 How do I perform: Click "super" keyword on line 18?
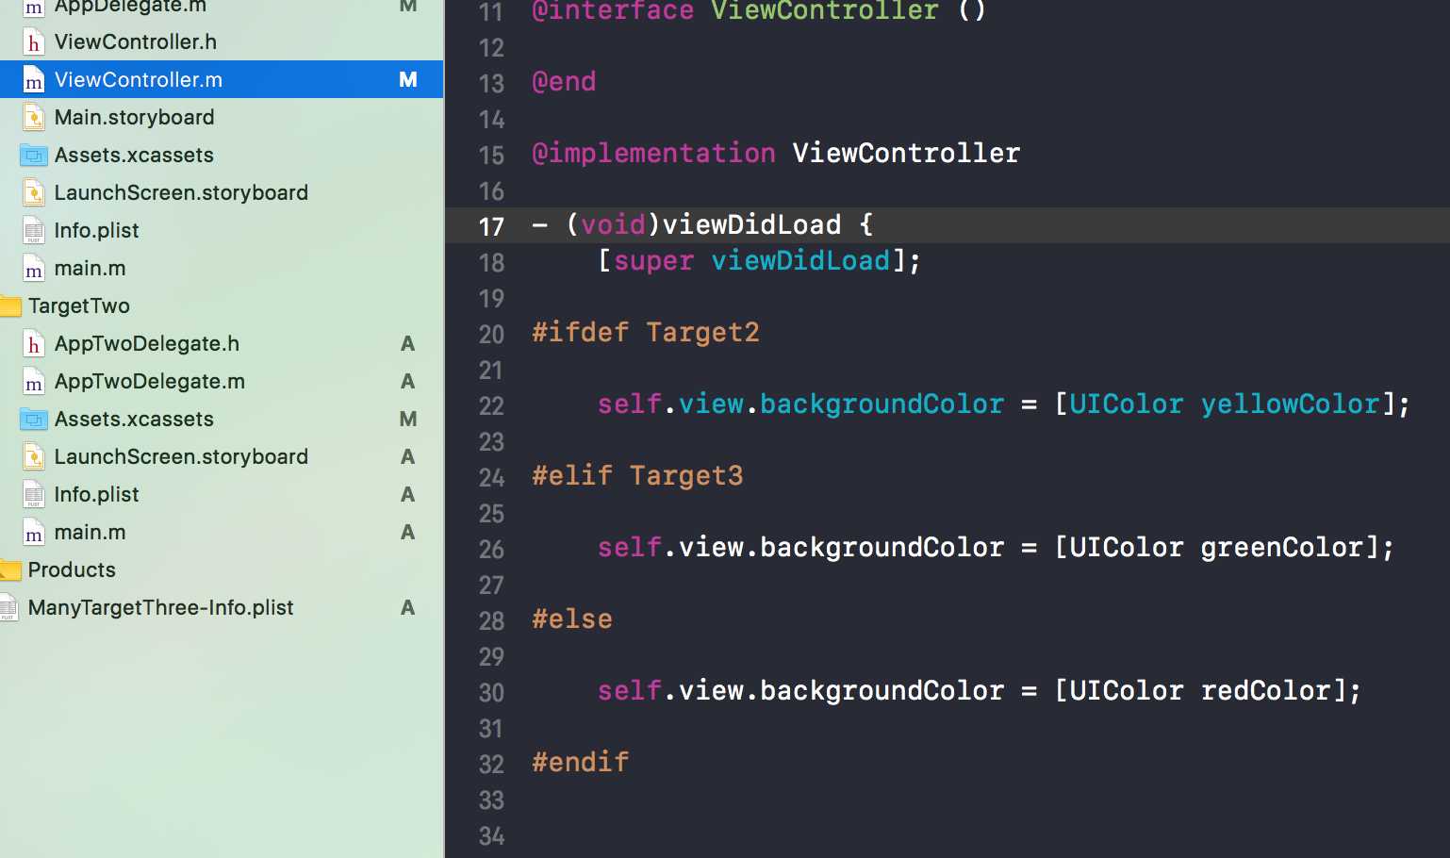(653, 260)
